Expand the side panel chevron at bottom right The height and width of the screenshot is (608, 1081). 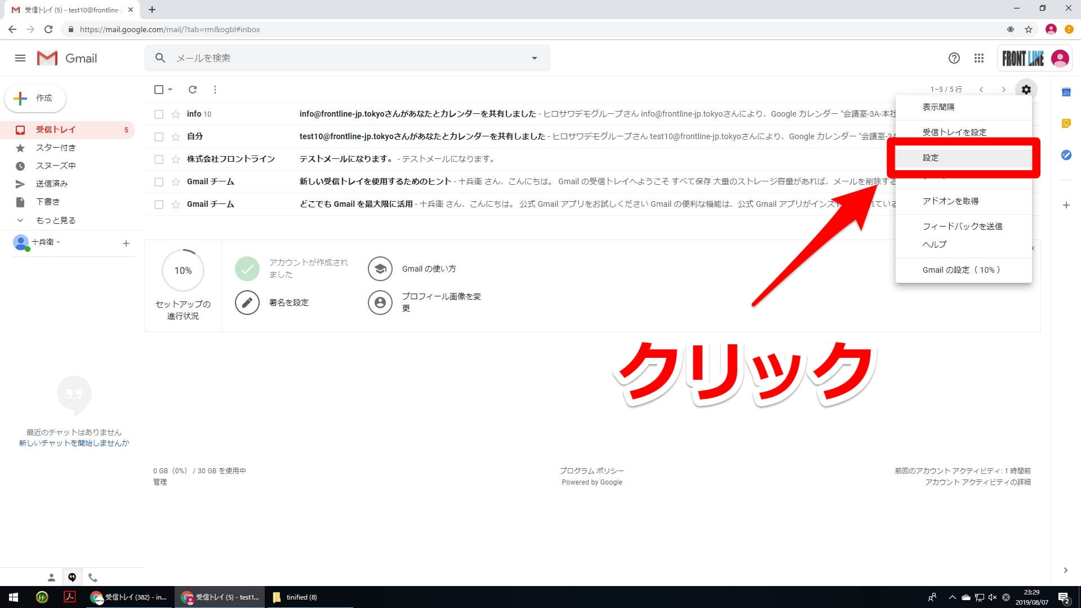click(x=1065, y=570)
